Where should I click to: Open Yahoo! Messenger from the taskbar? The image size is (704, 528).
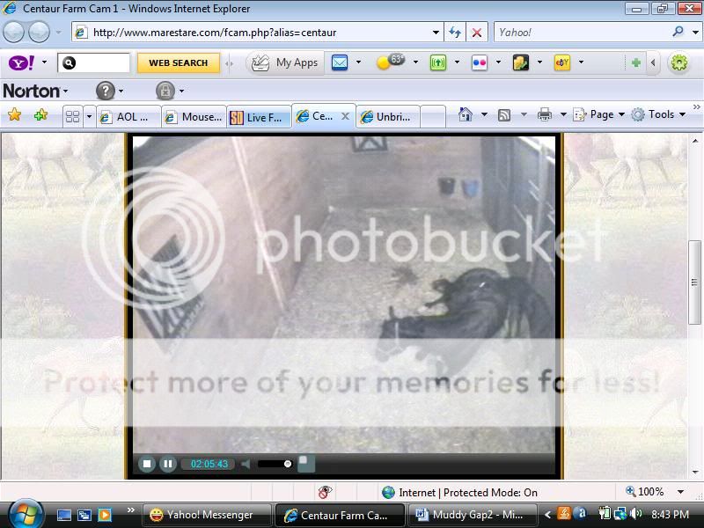208,515
